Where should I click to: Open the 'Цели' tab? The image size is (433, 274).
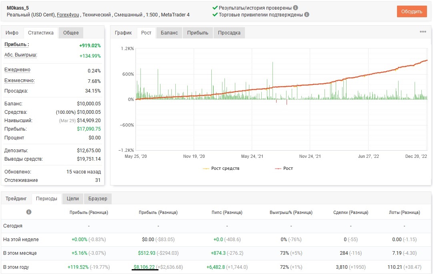click(72, 199)
